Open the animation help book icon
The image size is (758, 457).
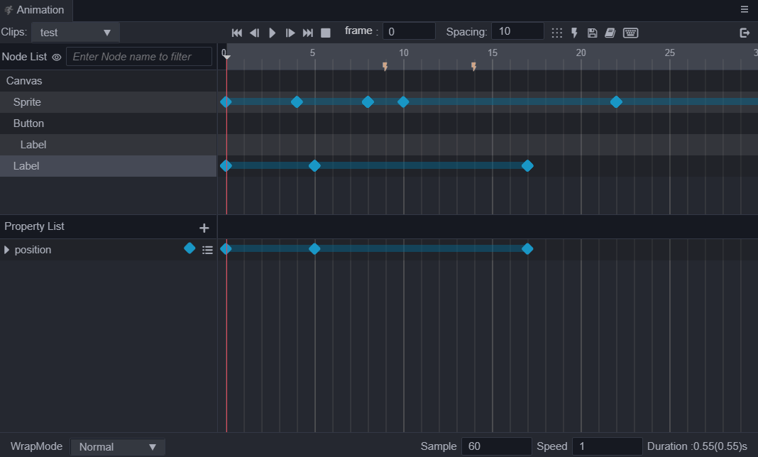[610, 33]
